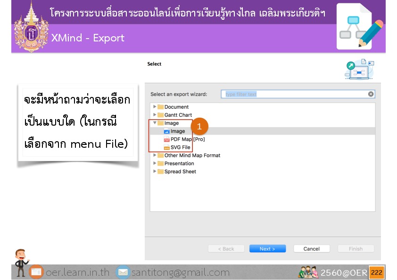This screenshot has height=280, width=397.
Task: Select the SVG File entry
Action: [x=181, y=147]
